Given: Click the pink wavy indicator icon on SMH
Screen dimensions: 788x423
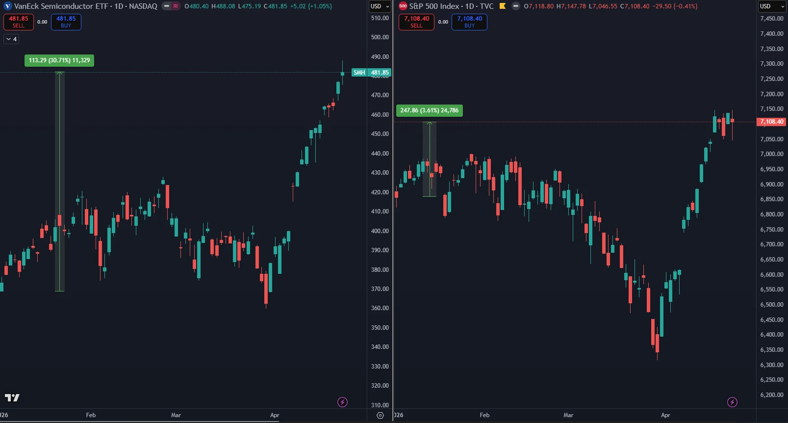Looking at the screenshot, I should (175, 6).
